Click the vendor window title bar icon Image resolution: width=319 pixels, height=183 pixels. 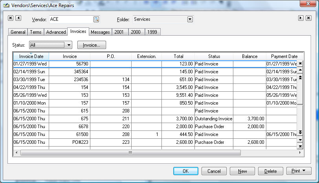[6, 5]
